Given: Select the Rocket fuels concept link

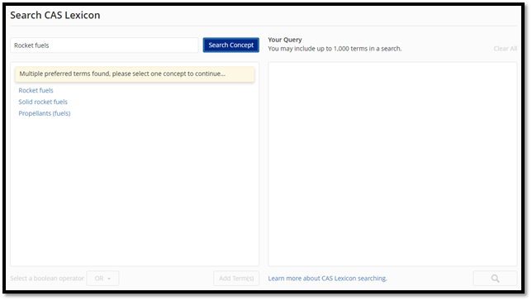Looking at the screenshot, I should click(36, 90).
